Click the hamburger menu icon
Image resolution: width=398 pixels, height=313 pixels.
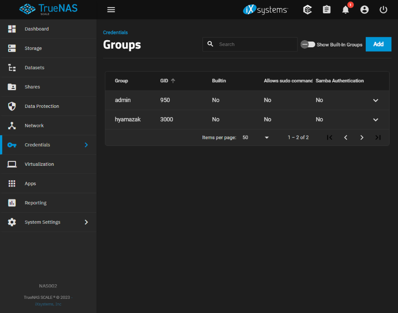pos(111,10)
